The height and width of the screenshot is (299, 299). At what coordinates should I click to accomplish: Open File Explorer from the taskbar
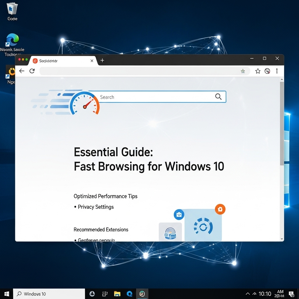(x=117, y=294)
